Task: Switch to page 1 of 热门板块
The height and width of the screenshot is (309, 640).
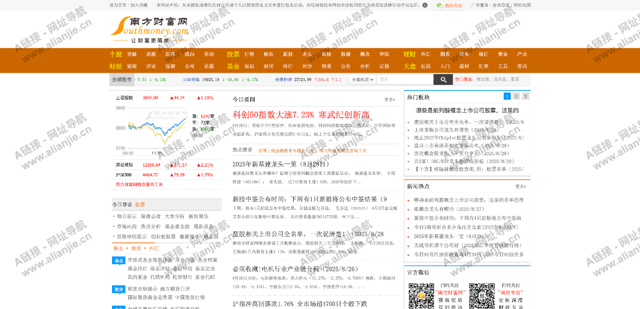Action: (x=507, y=96)
